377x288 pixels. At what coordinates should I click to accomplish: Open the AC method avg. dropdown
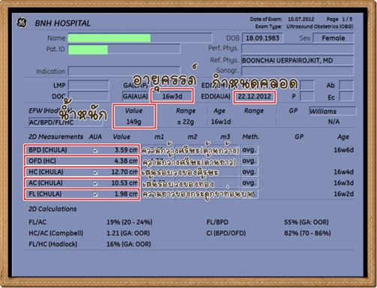[249, 183]
